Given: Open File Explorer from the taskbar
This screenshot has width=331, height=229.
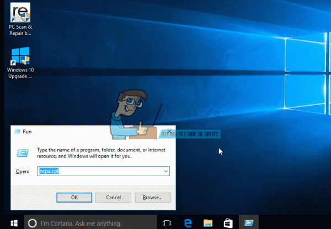Looking at the screenshot, I should pyautogui.click(x=208, y=223).
